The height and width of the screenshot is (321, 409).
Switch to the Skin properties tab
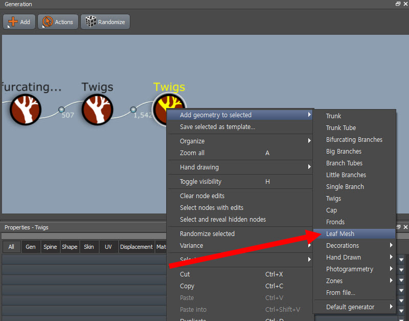tap(89, 247)
